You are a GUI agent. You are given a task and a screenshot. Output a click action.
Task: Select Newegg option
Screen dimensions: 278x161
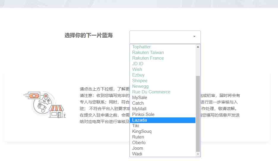(162, 86)
